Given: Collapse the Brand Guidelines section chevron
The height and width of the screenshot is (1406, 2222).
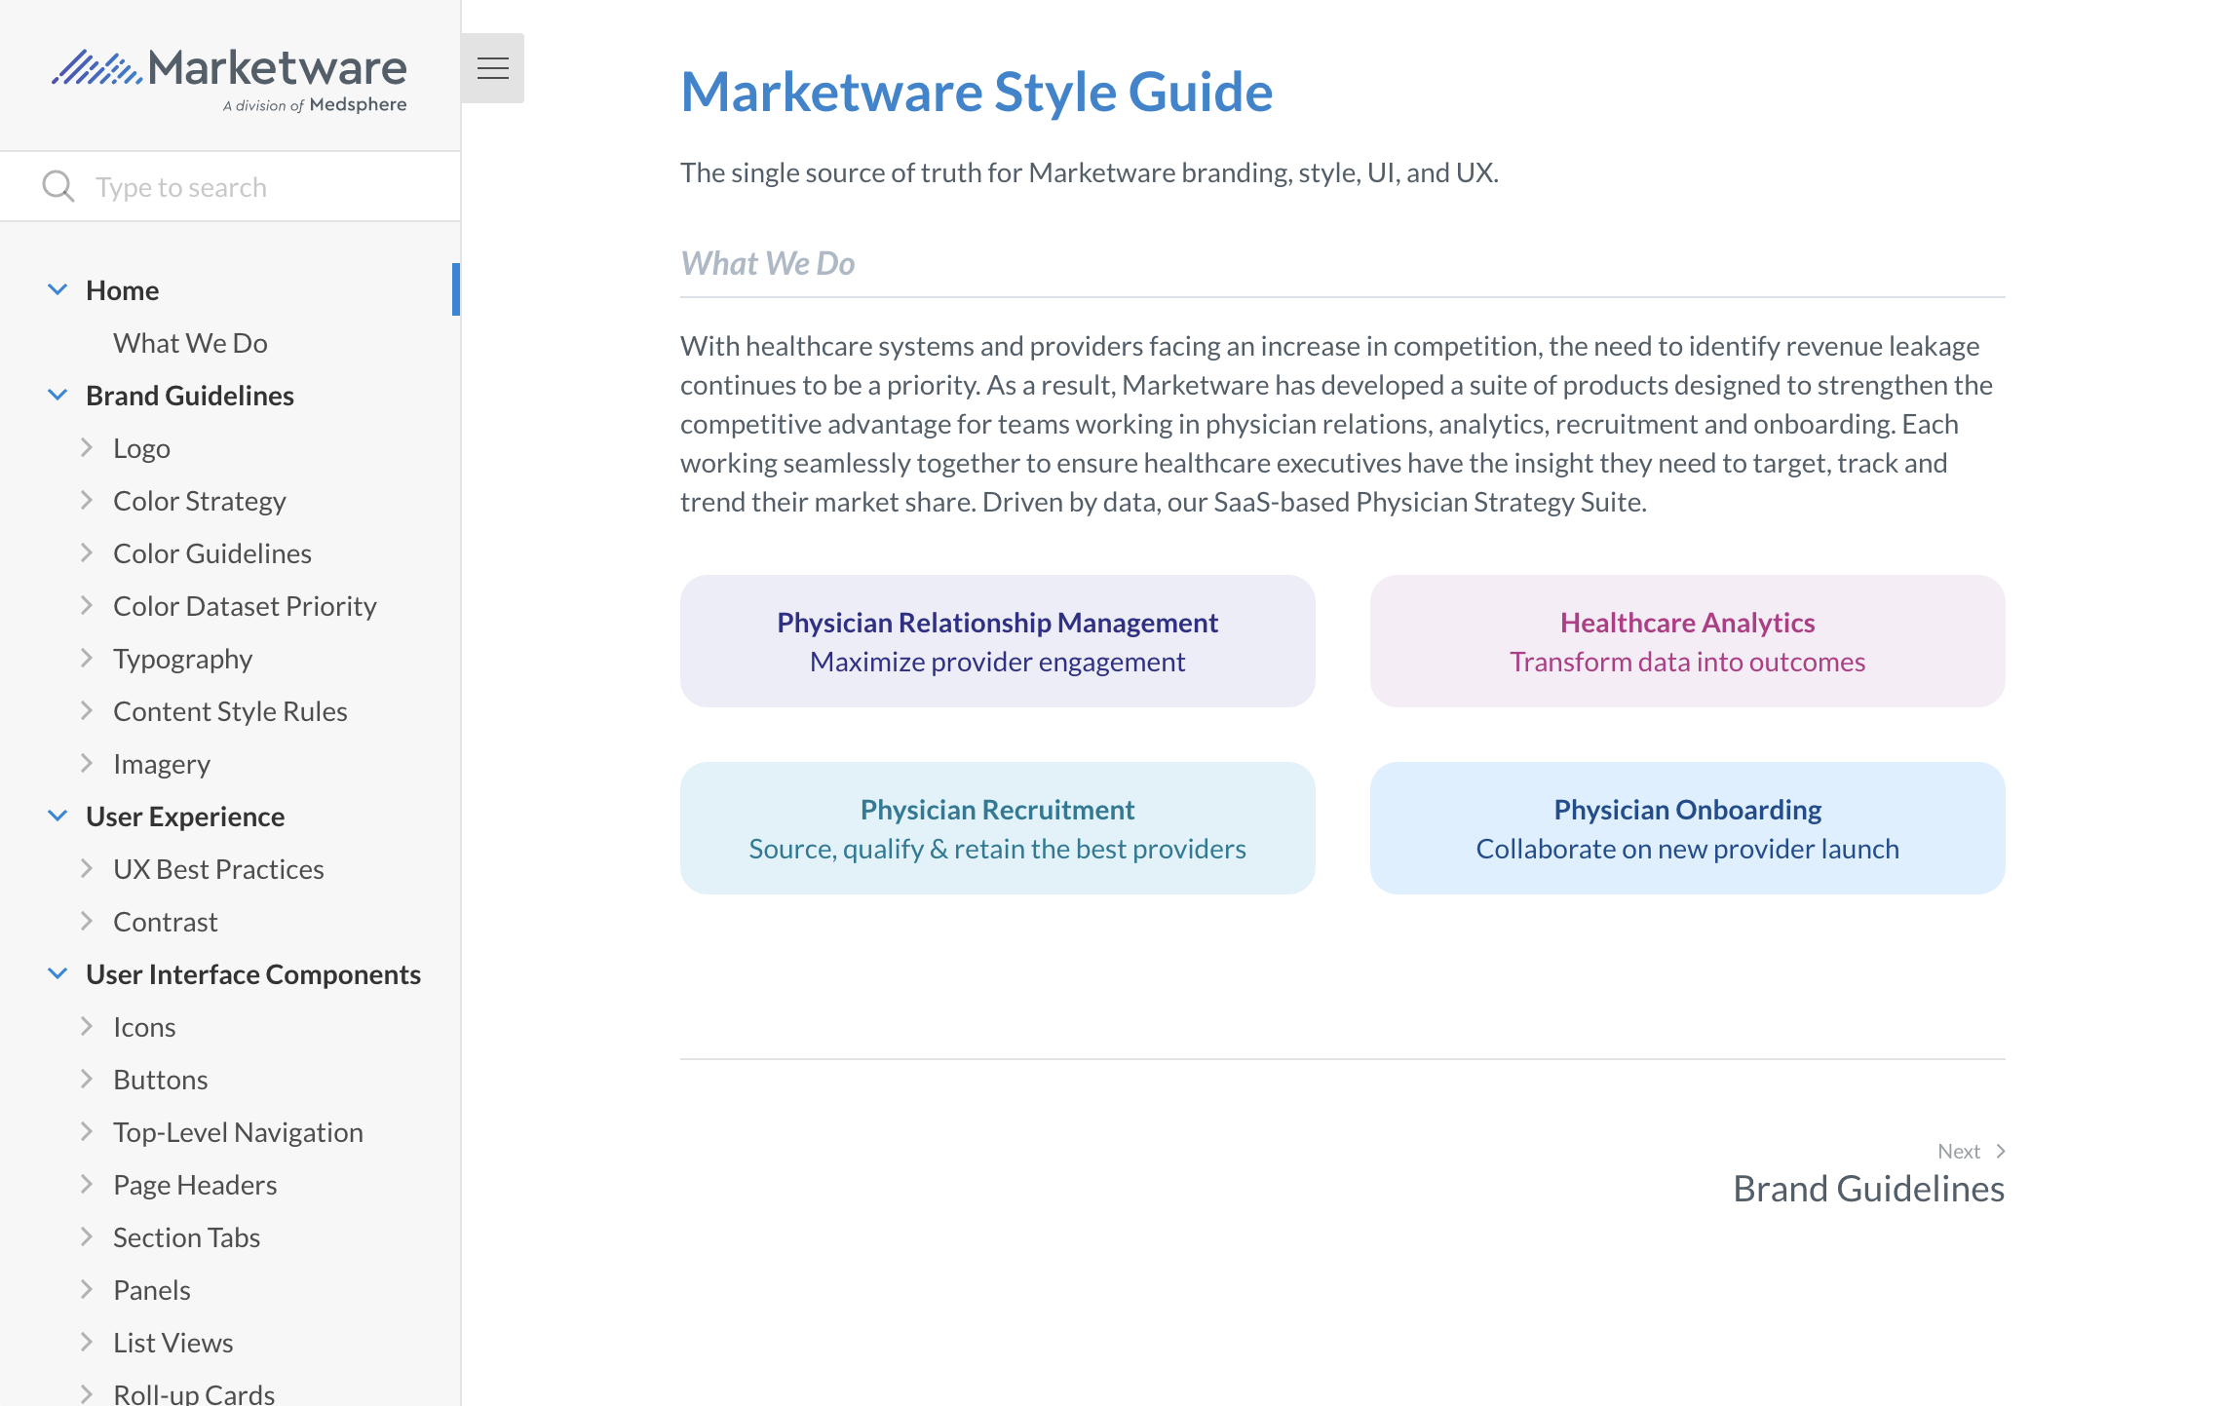Looking at the screenshot, I should 56,394.
